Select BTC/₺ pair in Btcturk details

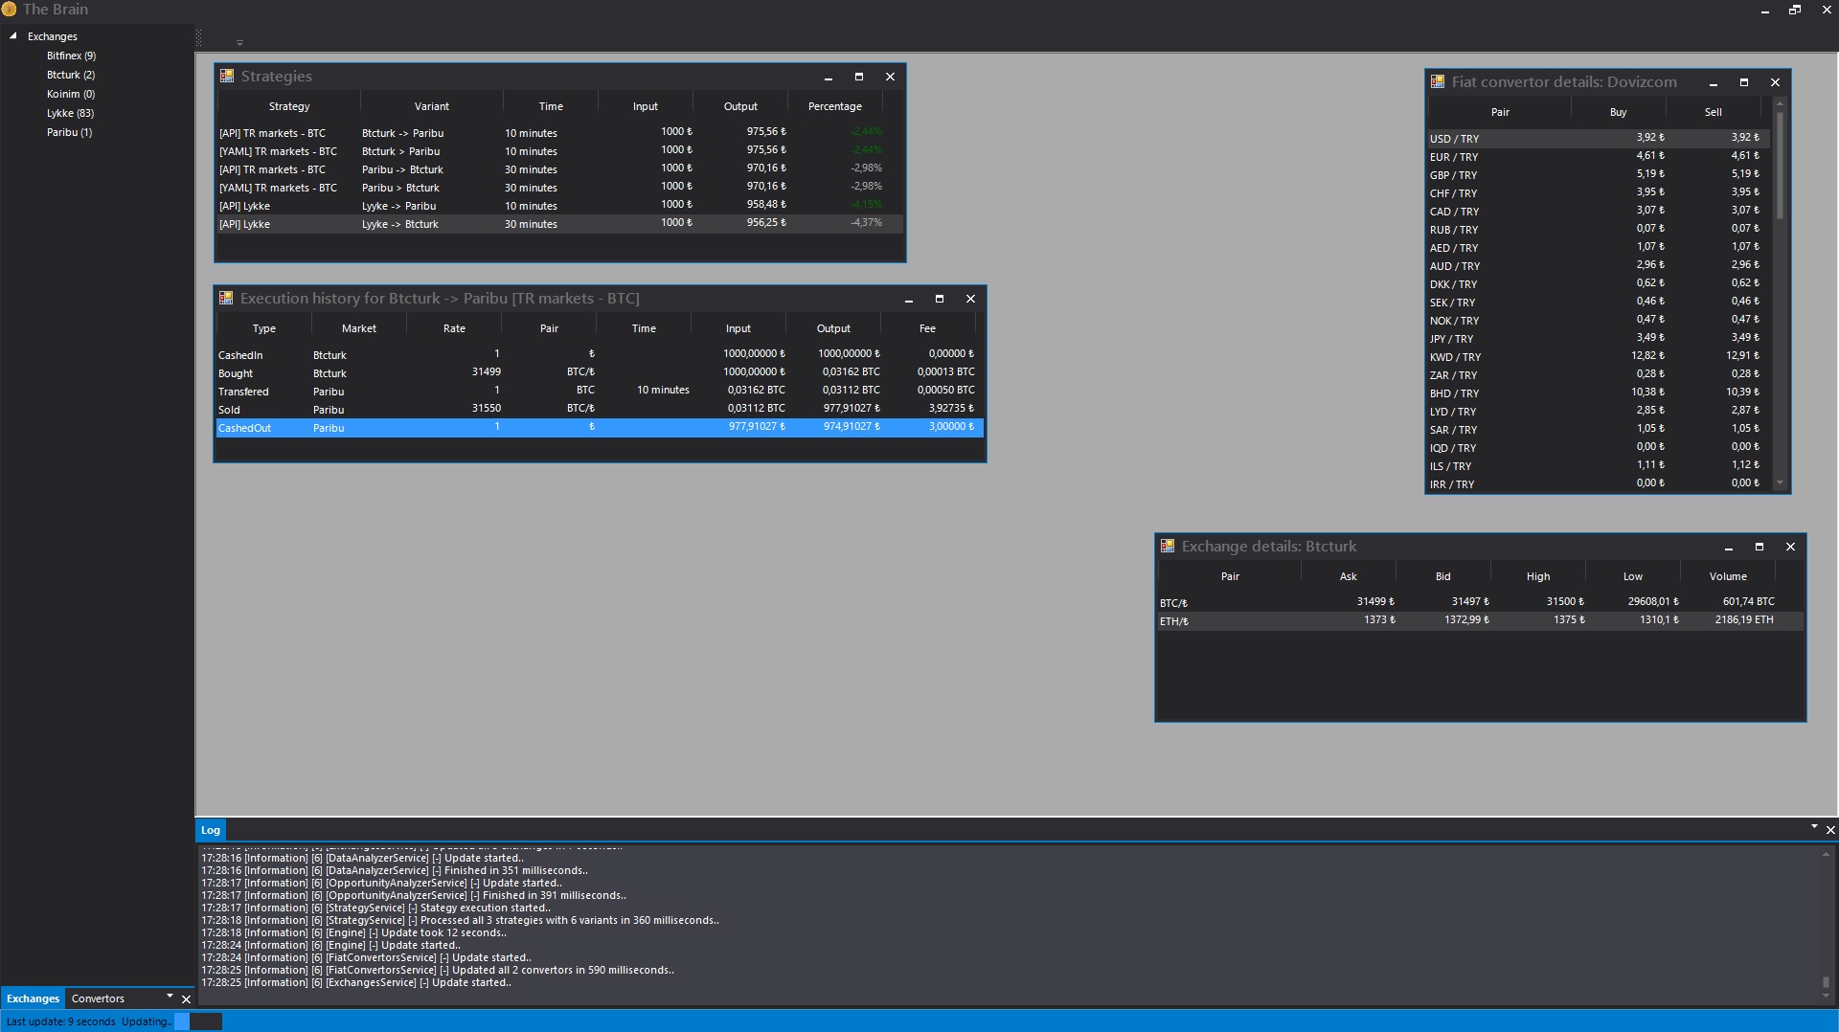1481,603
